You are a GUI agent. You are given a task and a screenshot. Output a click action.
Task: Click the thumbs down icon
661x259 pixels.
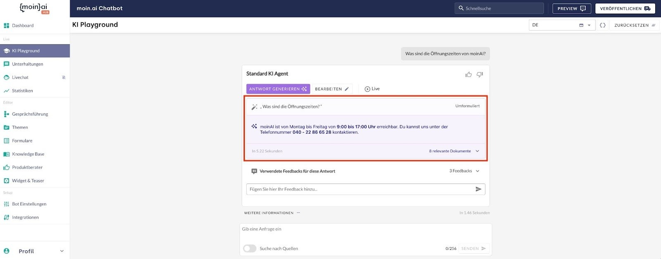click(x=480, y=75)
